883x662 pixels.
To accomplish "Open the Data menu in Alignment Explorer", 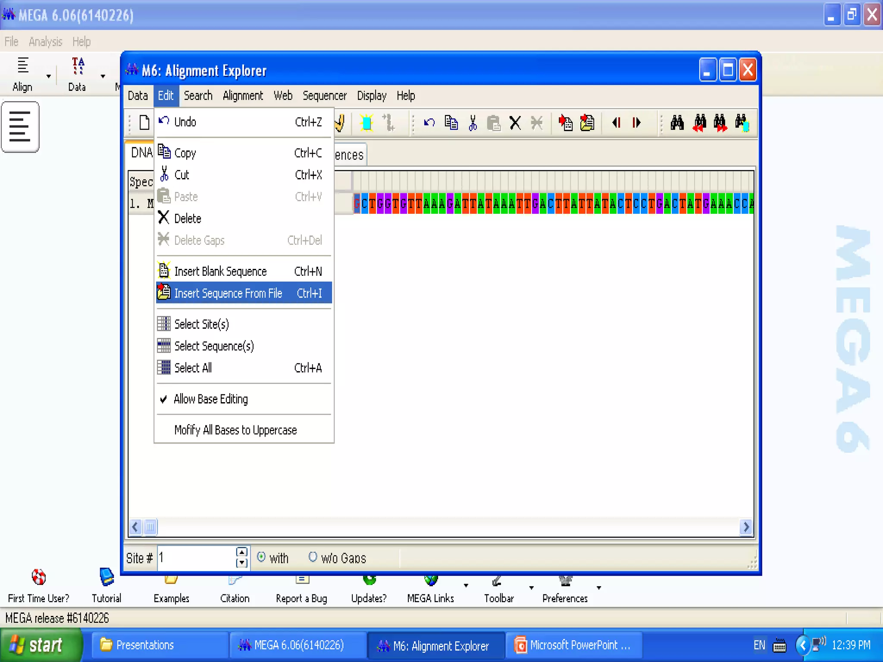I will (x=138, y=96).
